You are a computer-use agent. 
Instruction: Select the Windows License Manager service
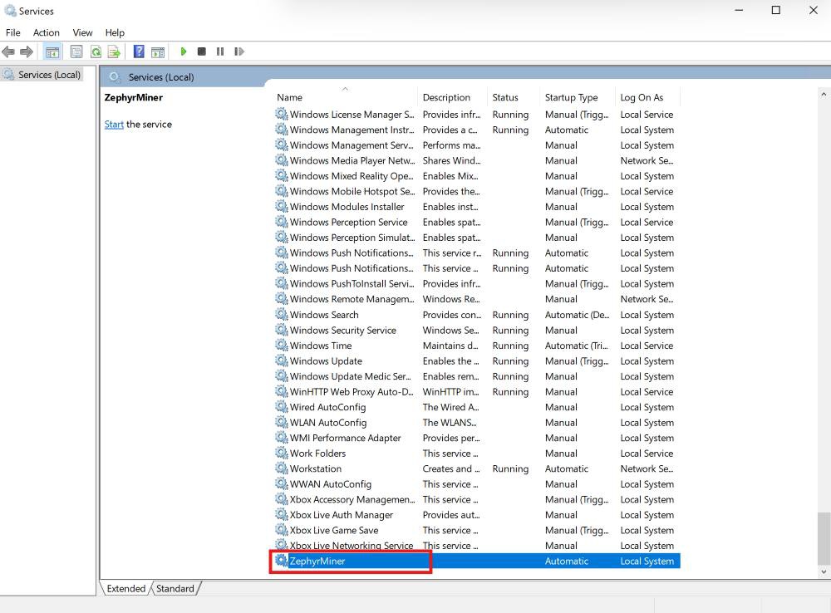click(x=476, y=115)
